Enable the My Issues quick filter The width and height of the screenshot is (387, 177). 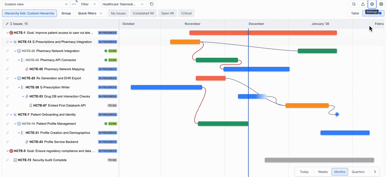118,13
